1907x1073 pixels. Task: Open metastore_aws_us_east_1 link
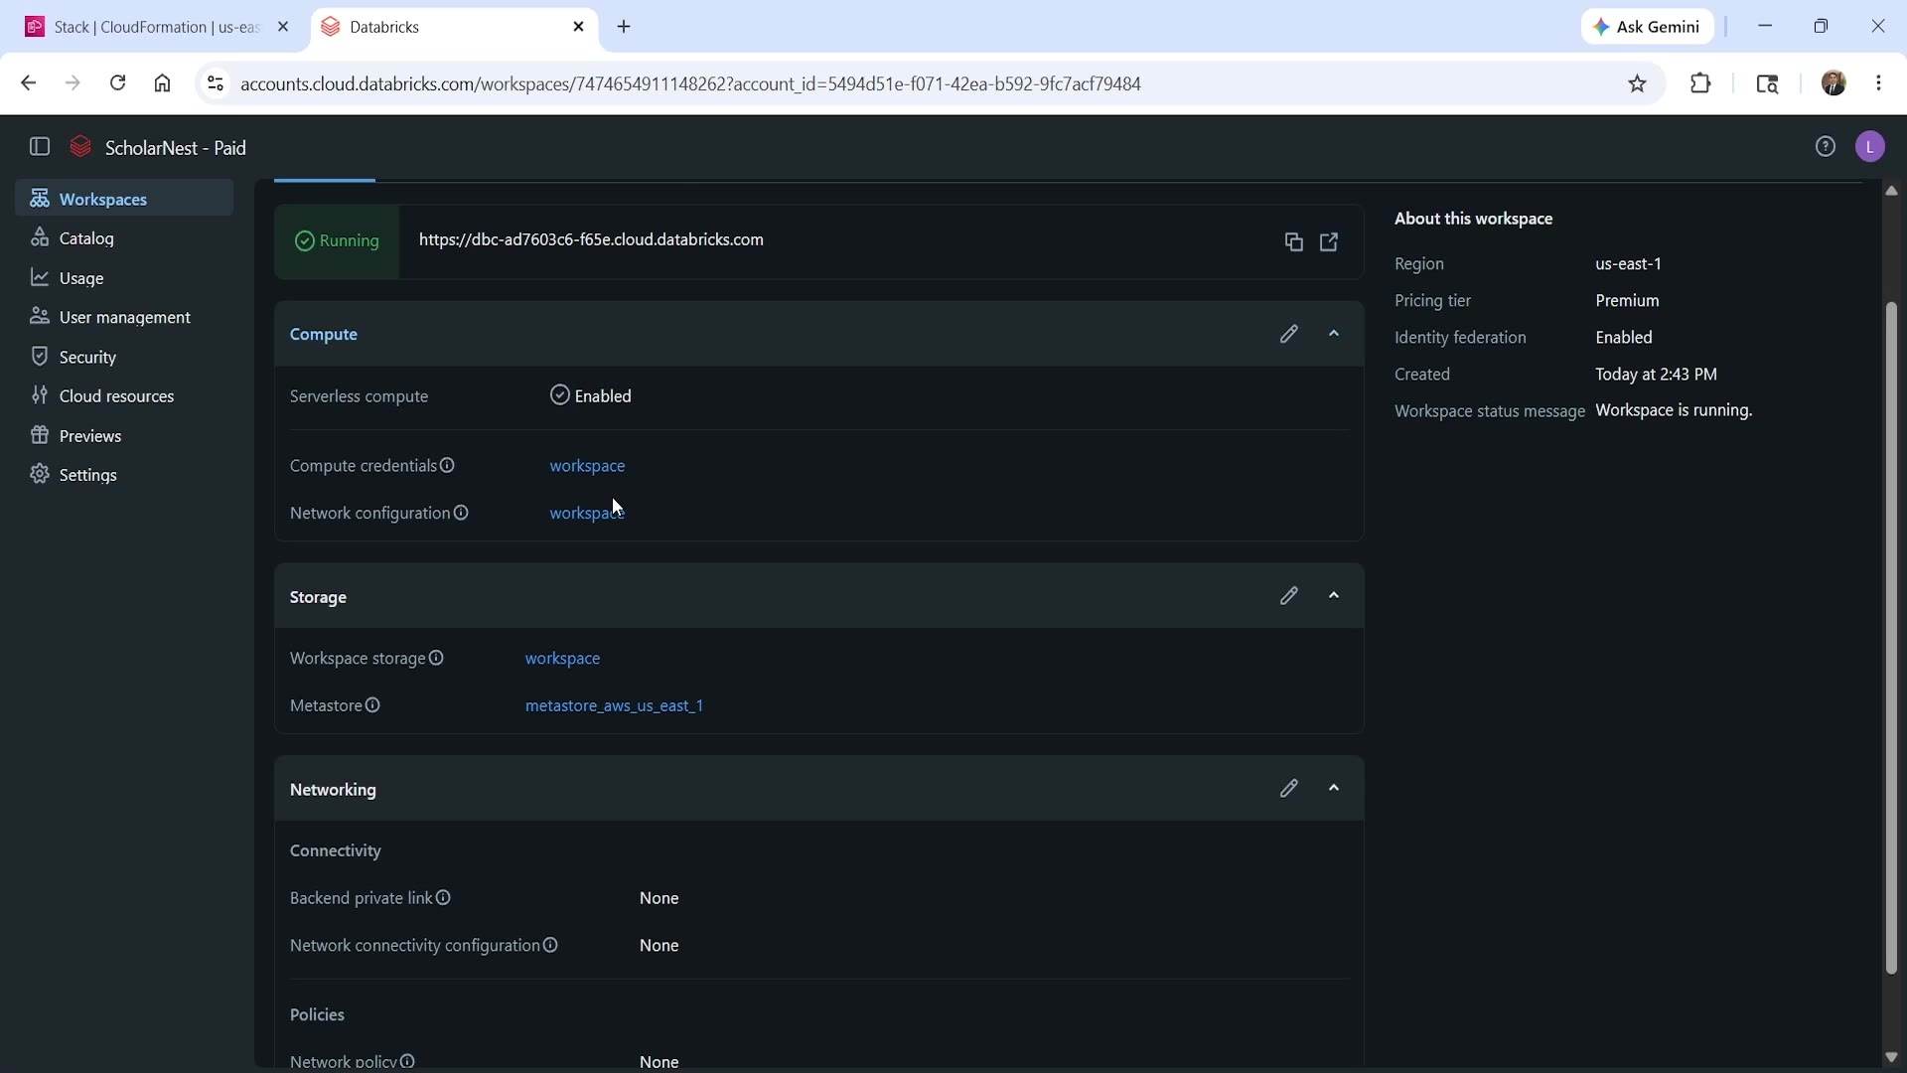click(x=614, y=705)
